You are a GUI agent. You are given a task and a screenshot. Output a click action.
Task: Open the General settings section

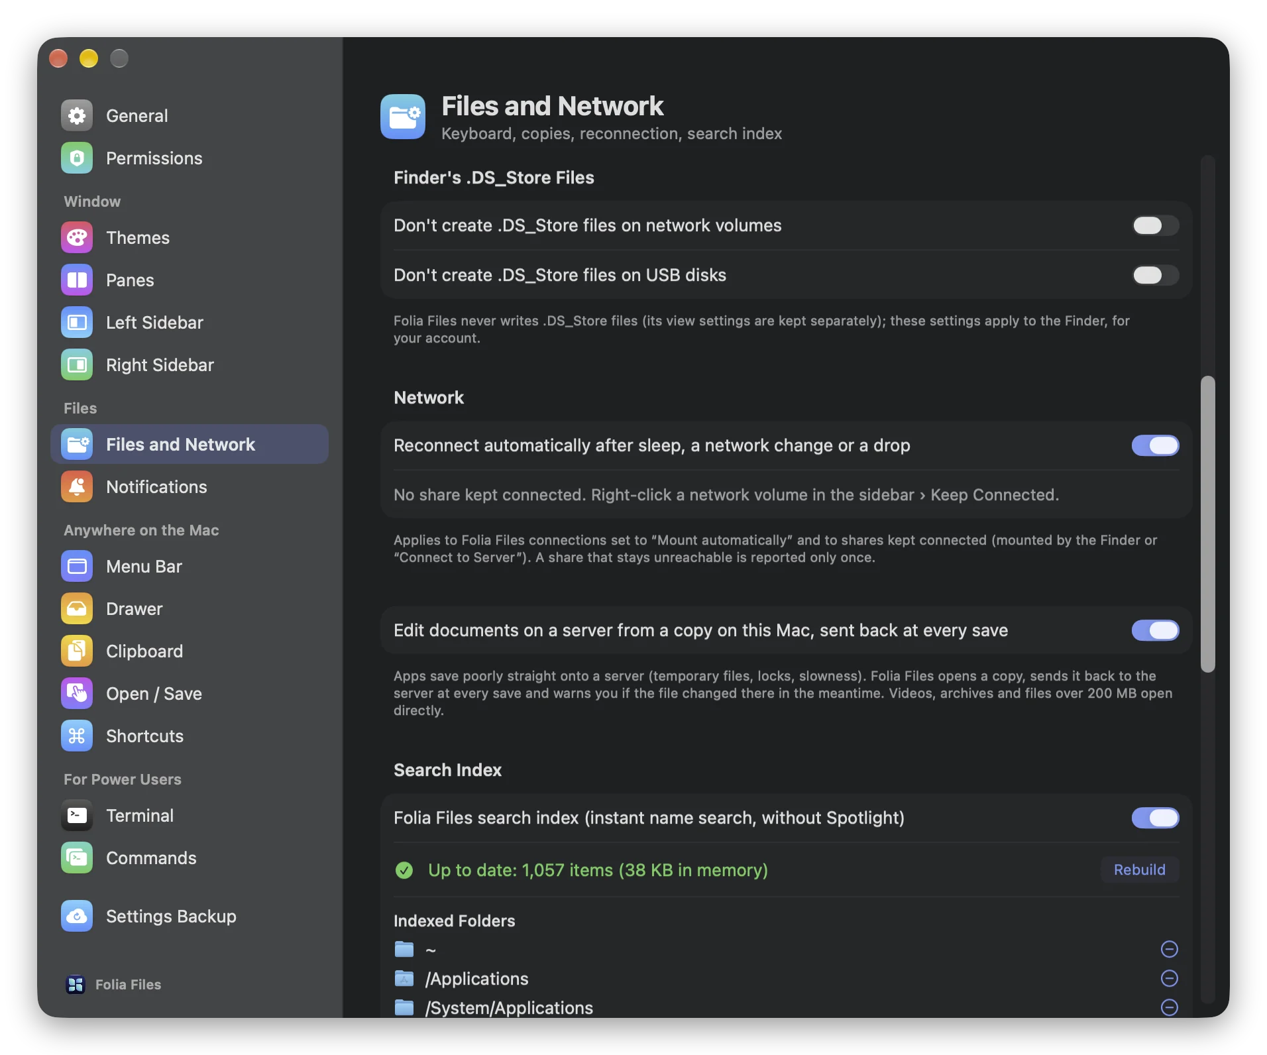190,116
